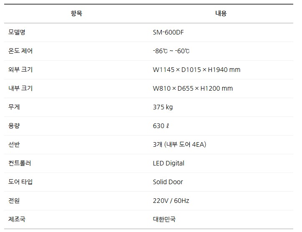Select the 외부 크기 row label
This screenshot has width=302, height=232.
tap(20, 69)
